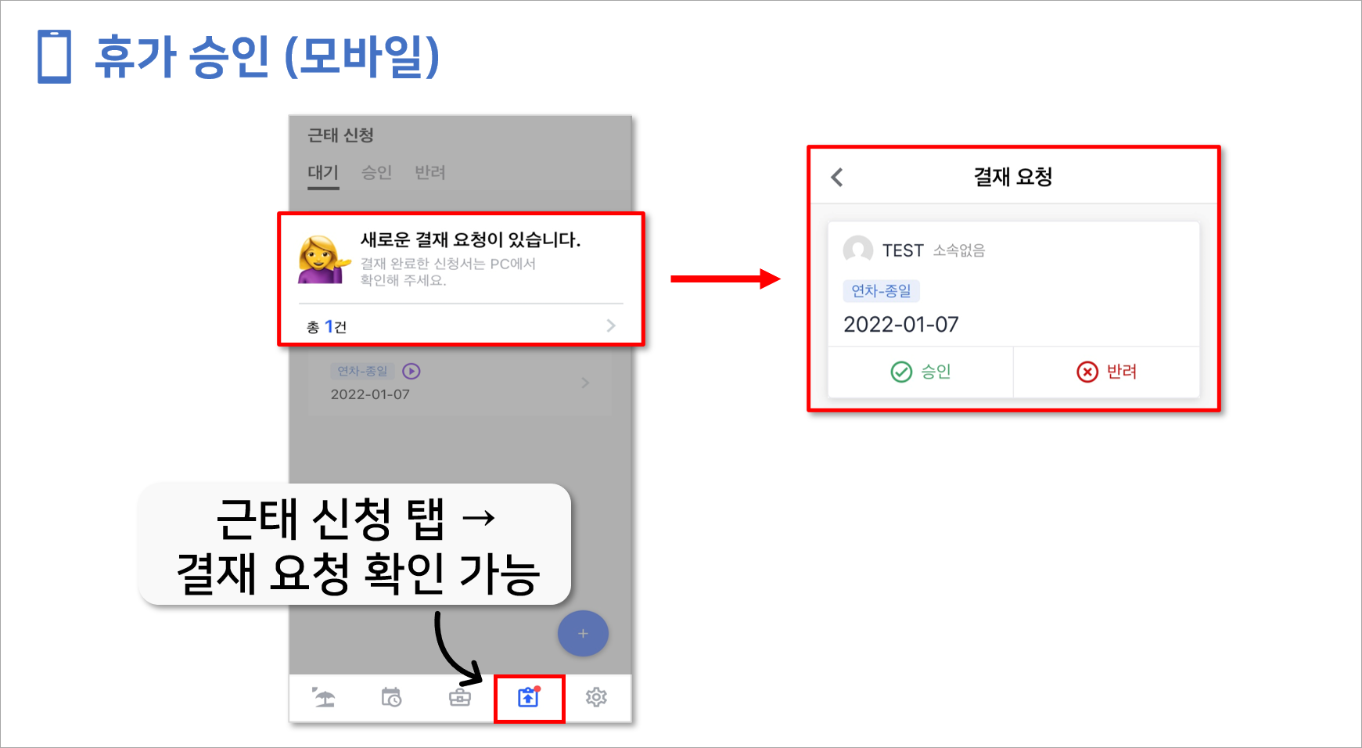
Task: Open the 2022-01-07 list item chevron
Action: click(x=585, y=383)
